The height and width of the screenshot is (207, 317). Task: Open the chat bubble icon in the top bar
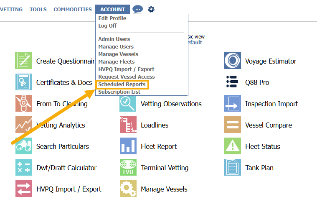137,9
